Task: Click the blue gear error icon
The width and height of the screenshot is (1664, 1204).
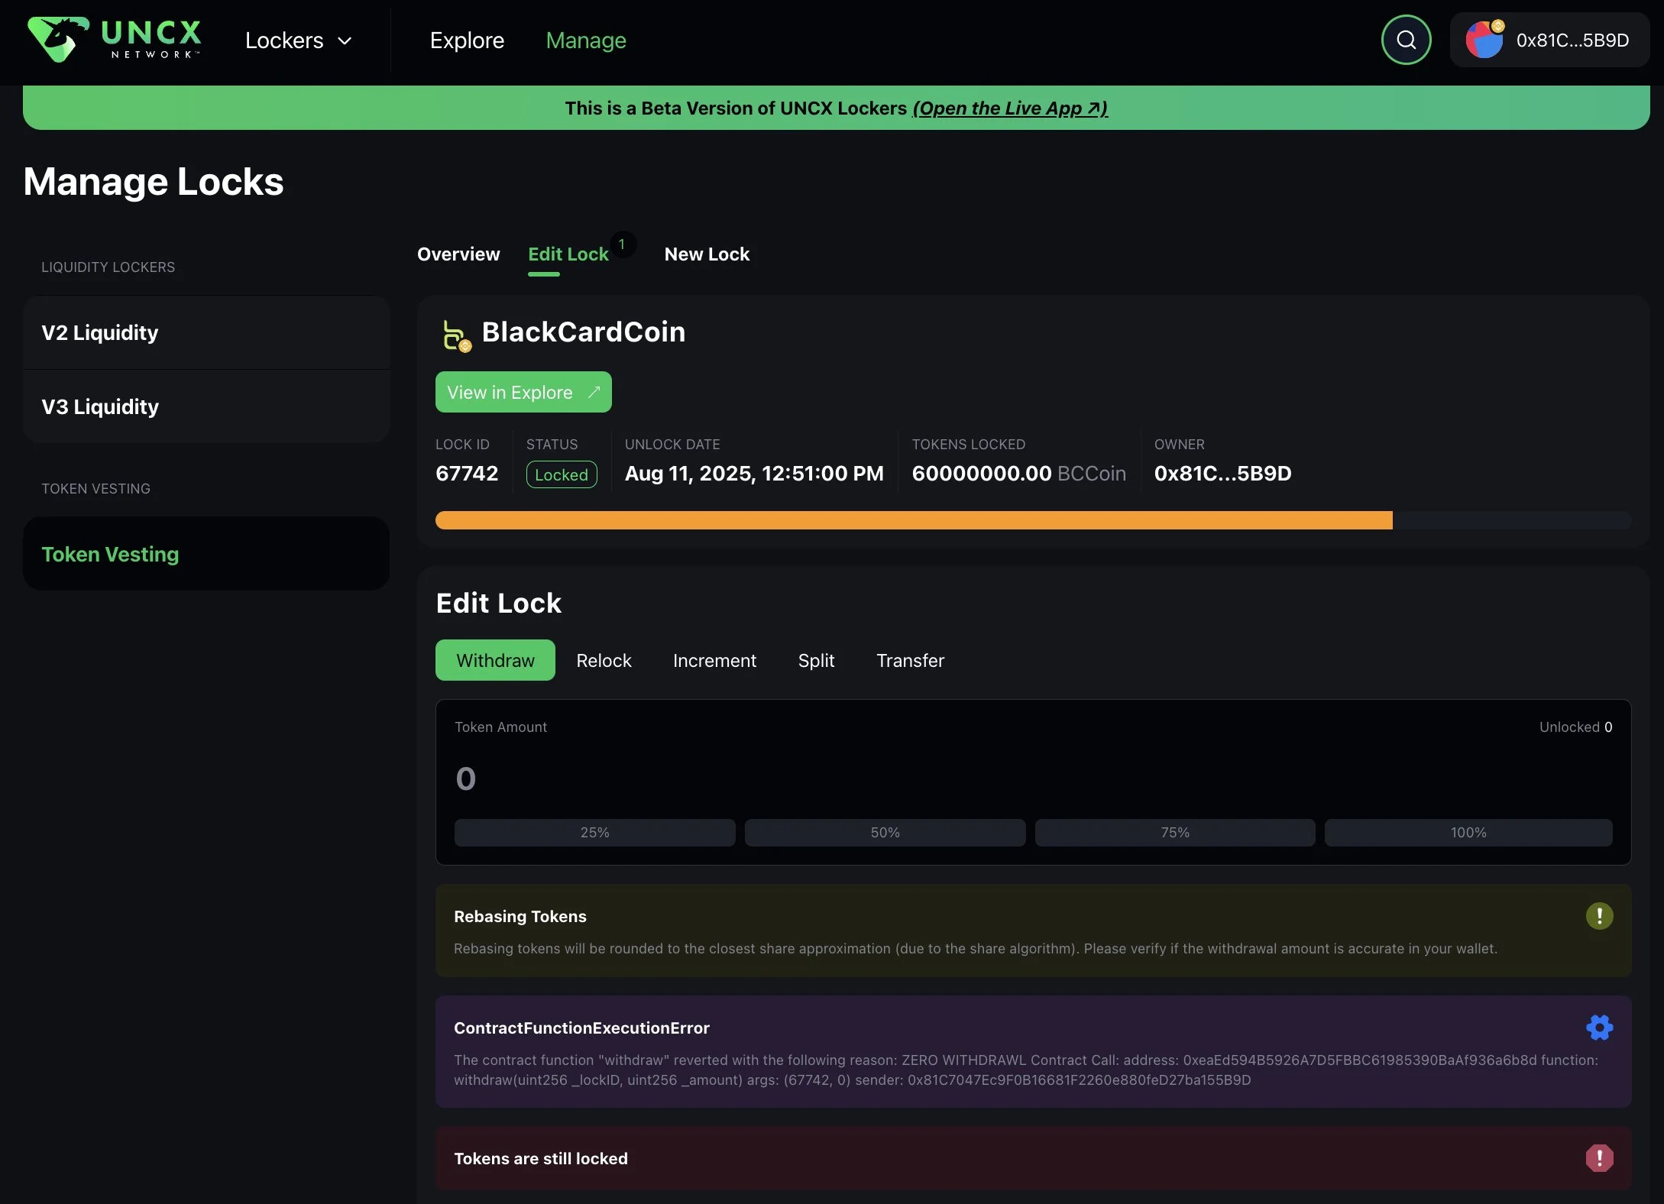Action: [1599, 1027]
